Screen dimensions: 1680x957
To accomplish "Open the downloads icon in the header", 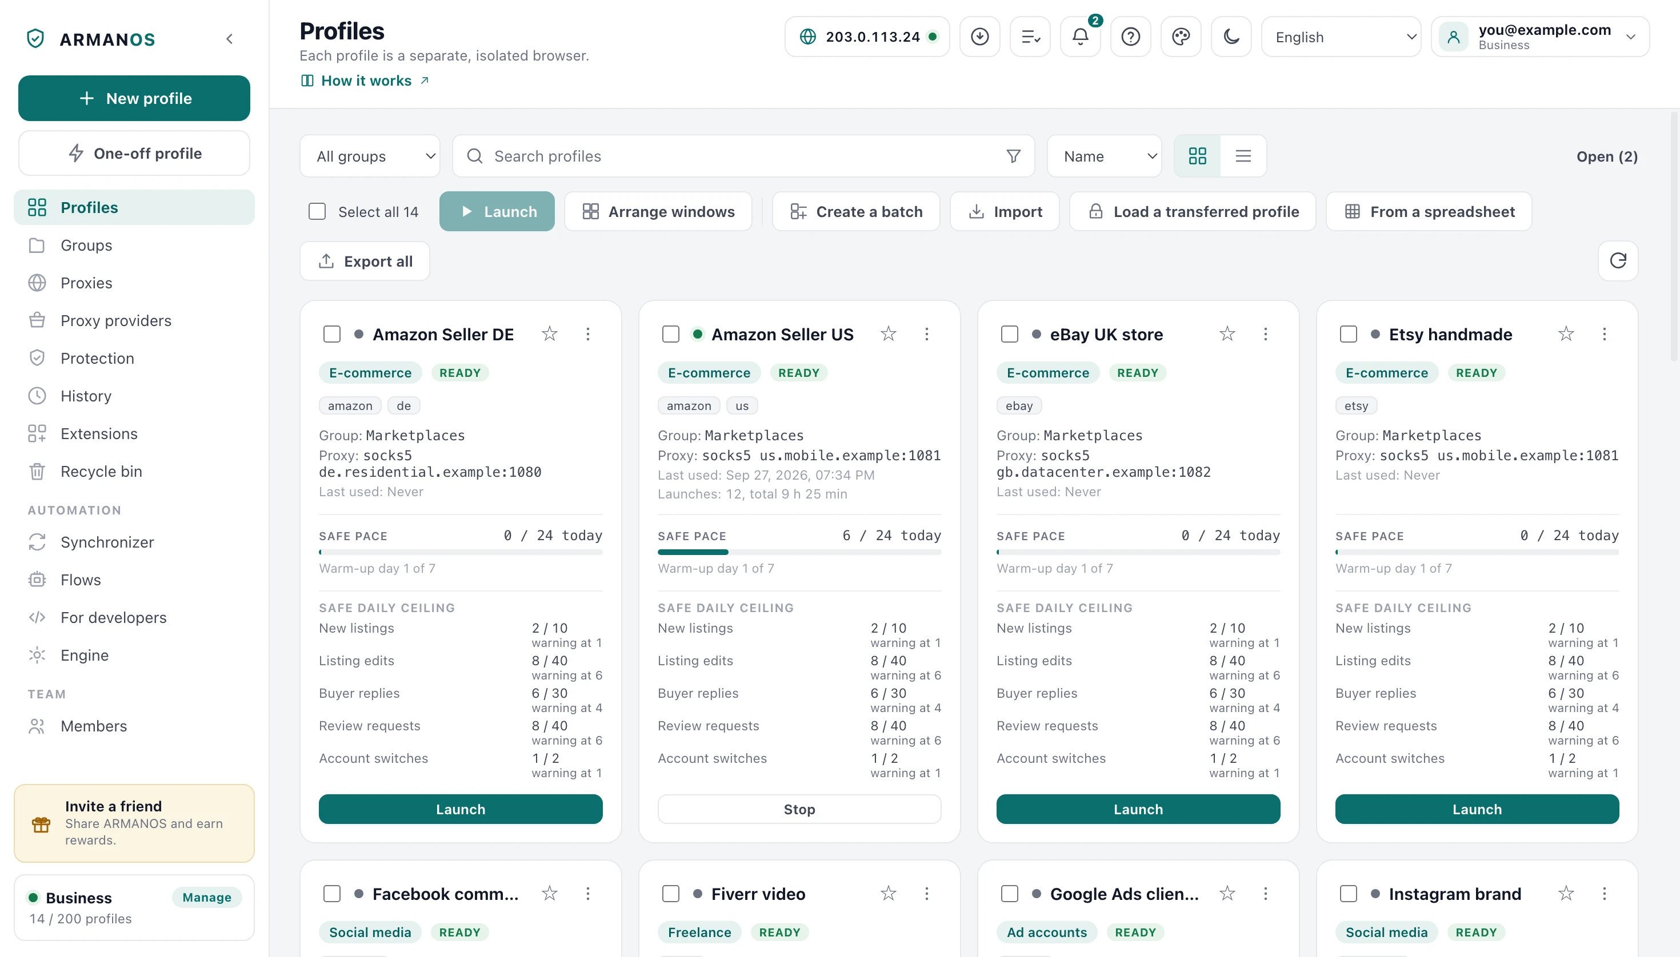I will [979, 37].
